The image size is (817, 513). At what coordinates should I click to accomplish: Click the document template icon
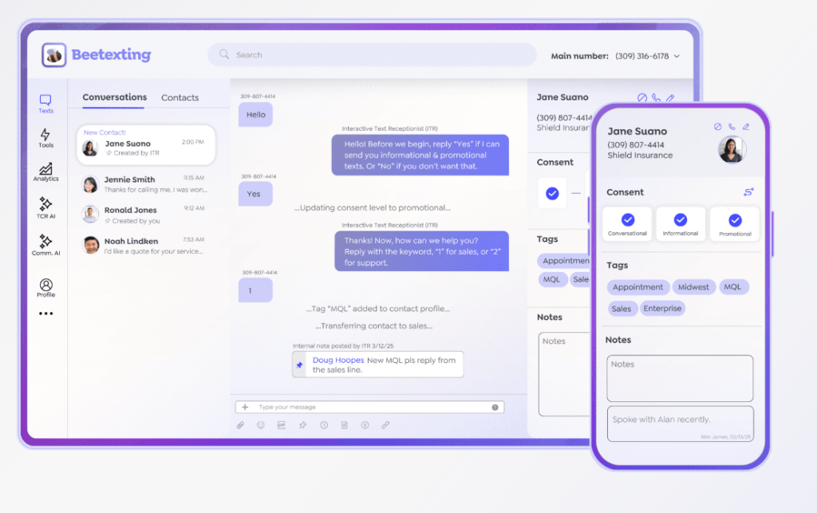345,425
